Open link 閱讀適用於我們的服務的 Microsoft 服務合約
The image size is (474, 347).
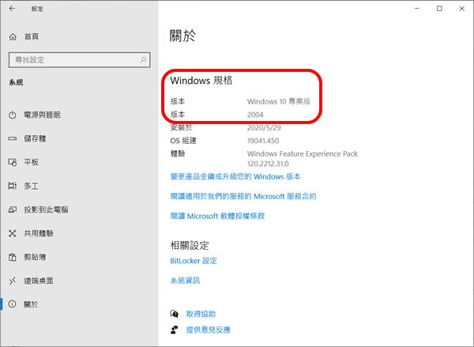click(243, 196)
